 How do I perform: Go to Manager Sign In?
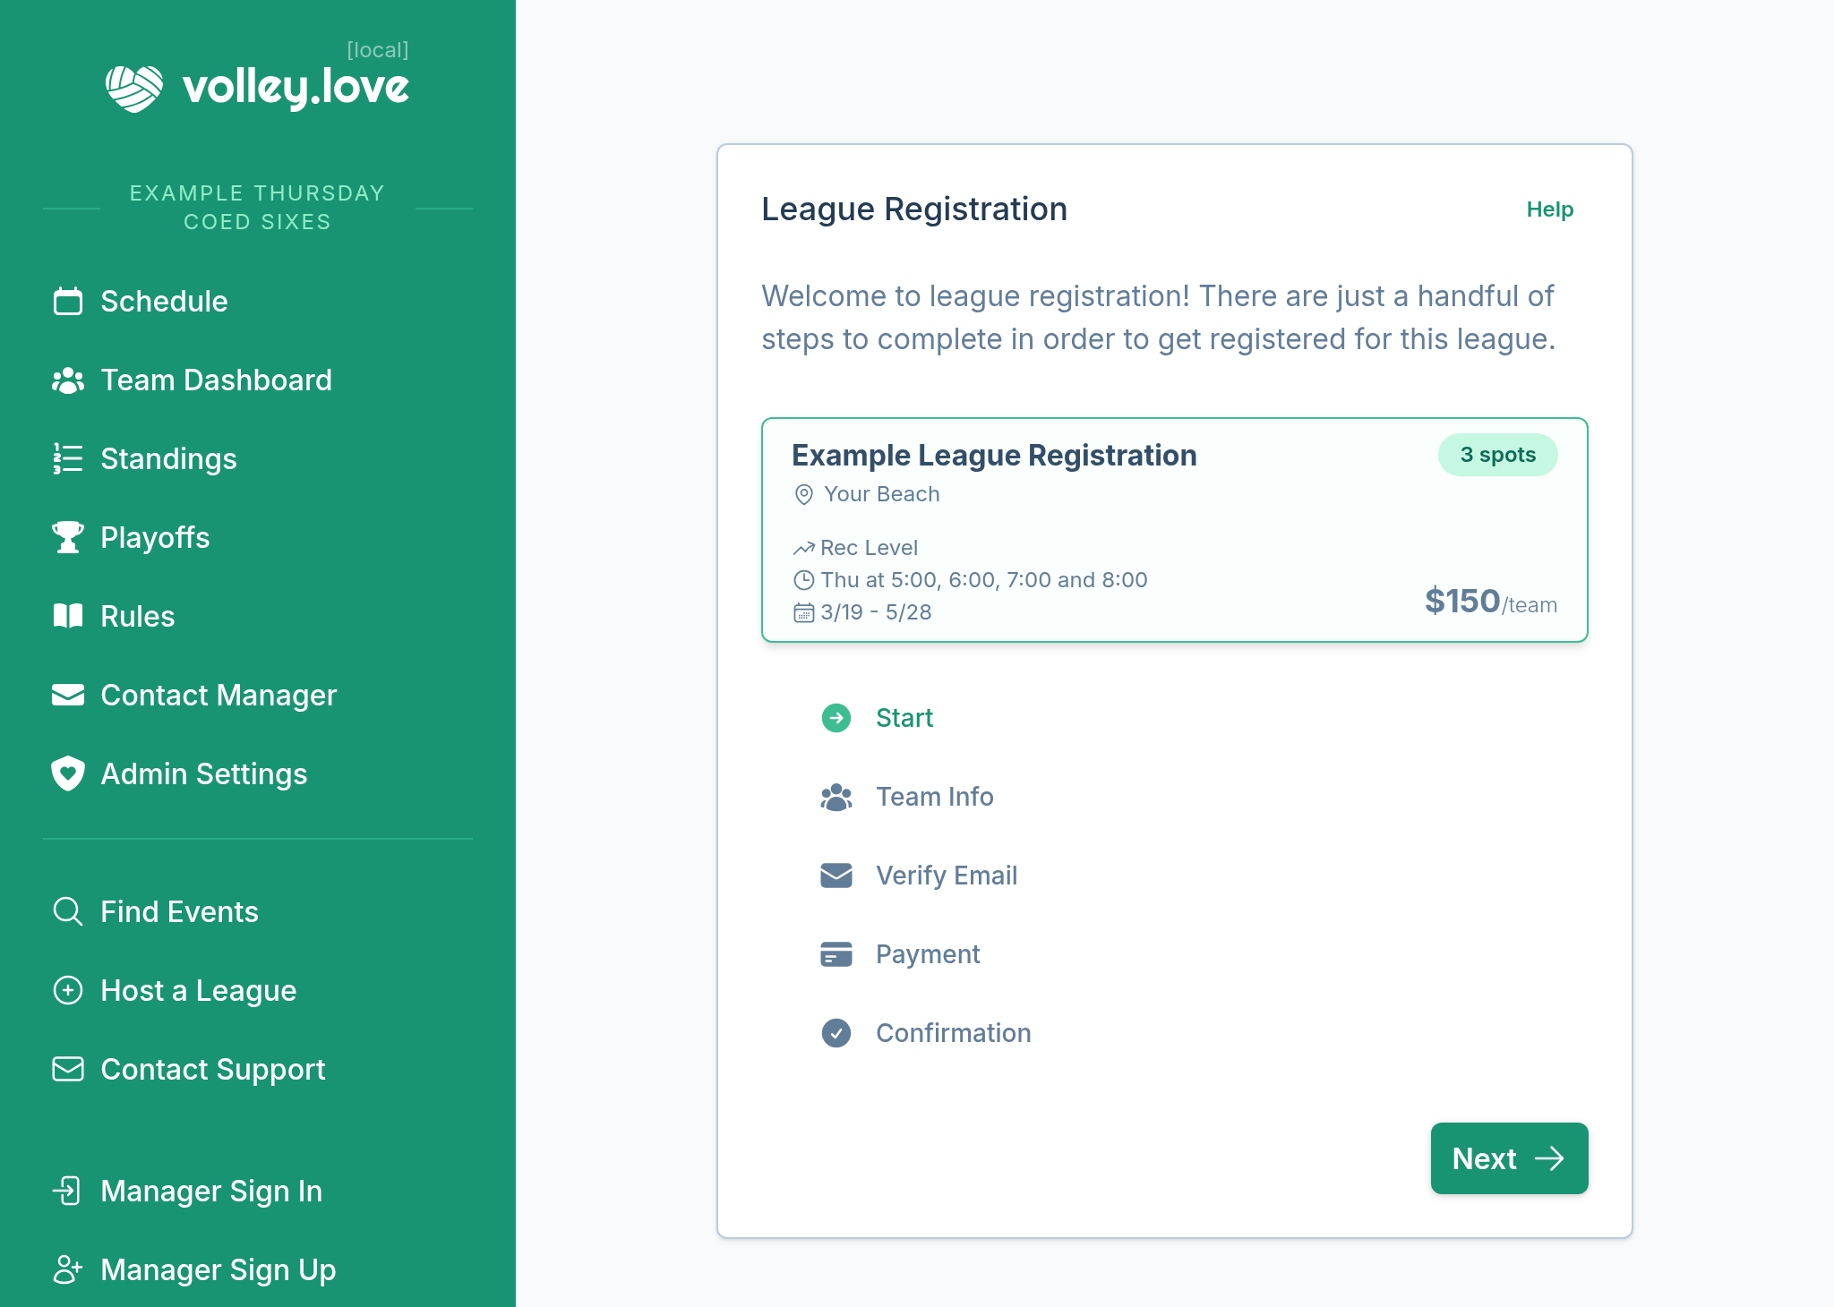coord(210,1192)
